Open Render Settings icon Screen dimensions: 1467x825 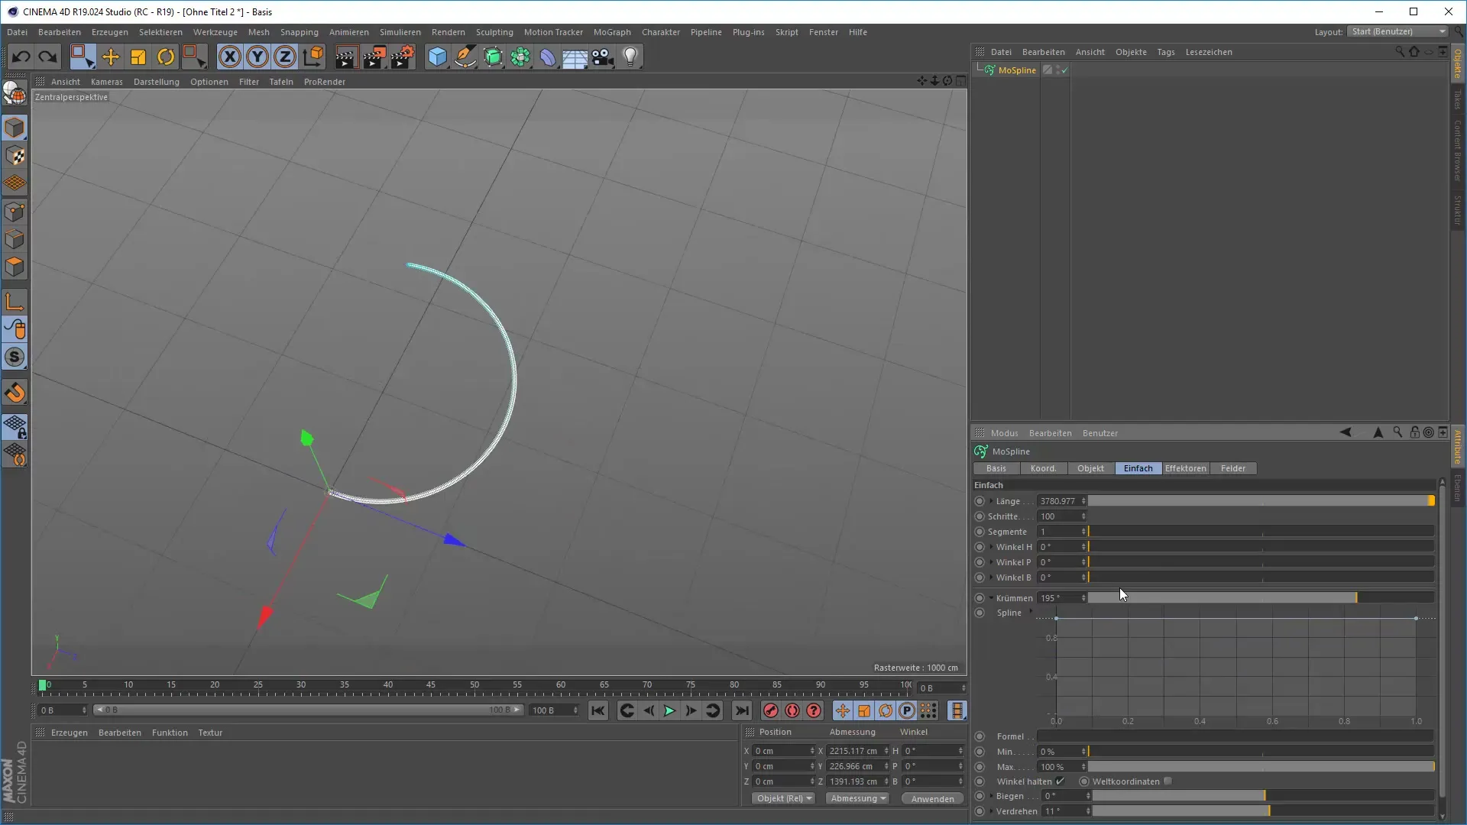coord(403,57)
